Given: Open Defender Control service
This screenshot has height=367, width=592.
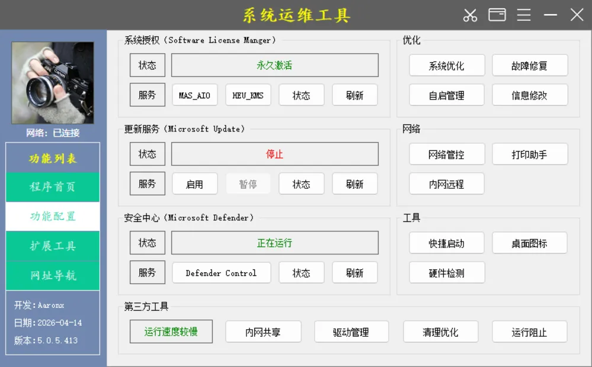Looking at the screenshot, I should coord(221,272).
